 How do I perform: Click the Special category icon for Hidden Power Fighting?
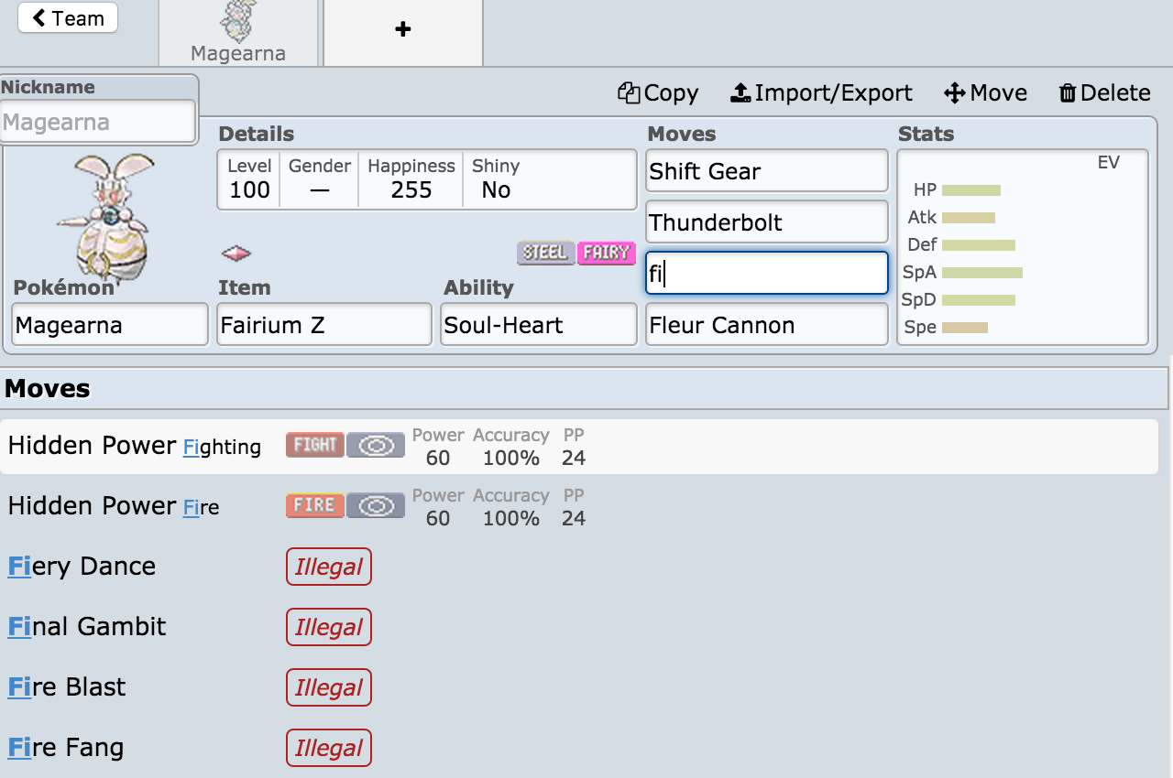coord(376,446)
